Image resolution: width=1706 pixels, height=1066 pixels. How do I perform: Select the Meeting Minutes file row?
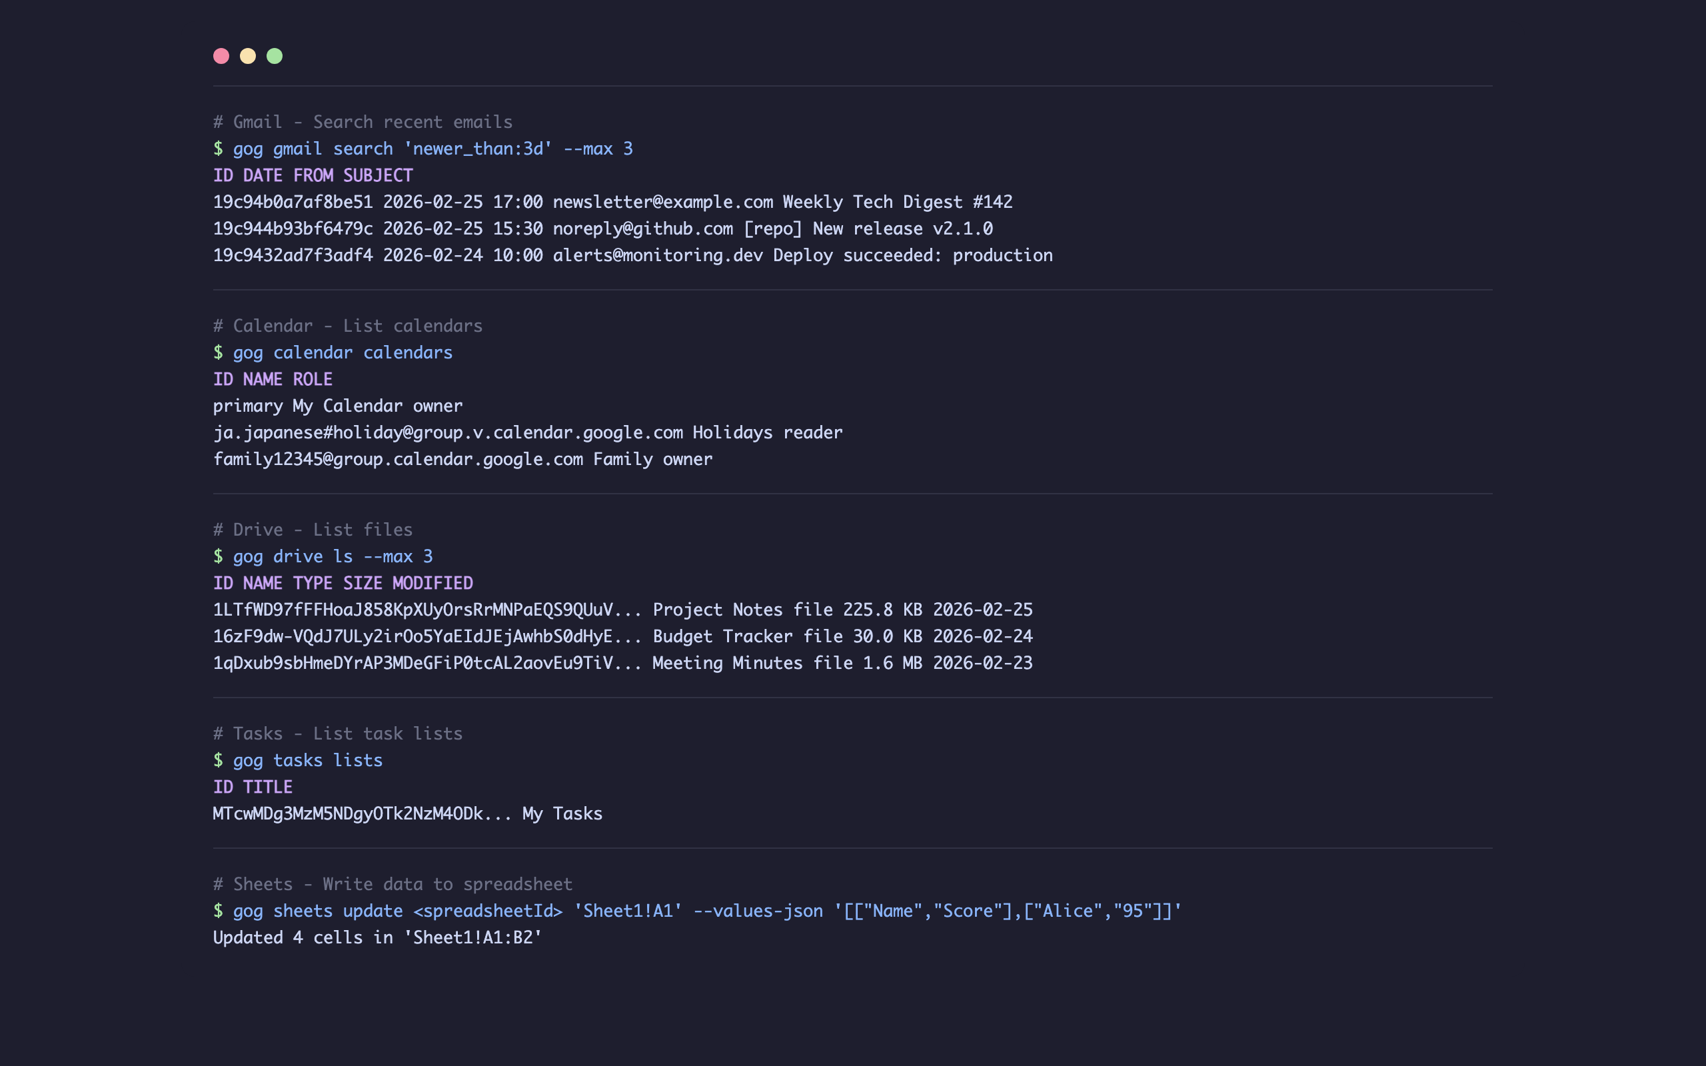coord(622,662)
